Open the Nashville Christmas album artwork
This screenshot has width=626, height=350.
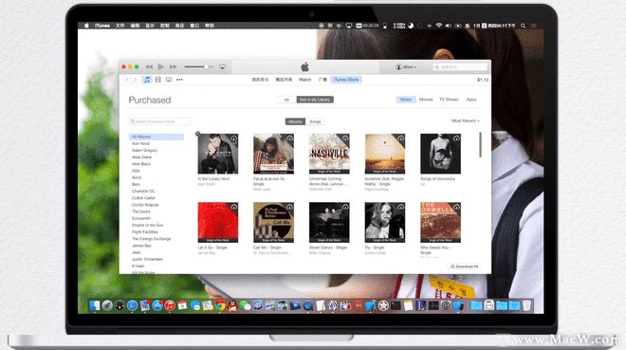tap(329, 154)
